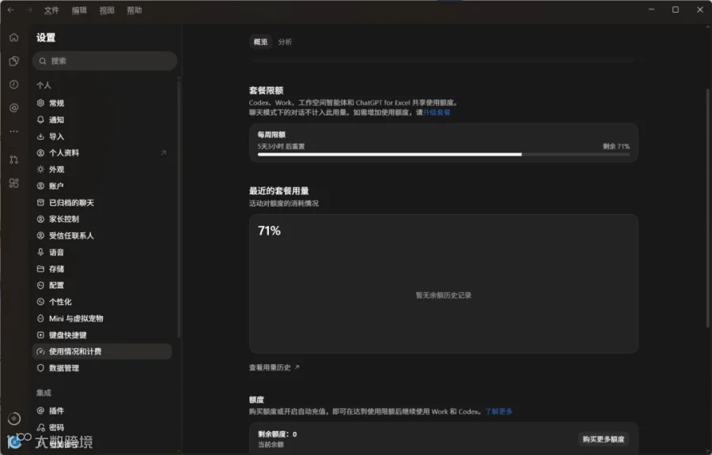Open 账户 settings
Image resolution: width=712 pixels, height=455 pixels.
[102, 186]
